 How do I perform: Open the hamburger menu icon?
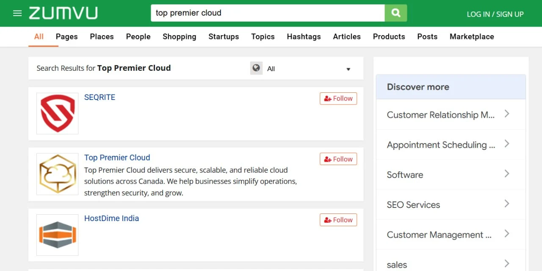pos(17,13)
